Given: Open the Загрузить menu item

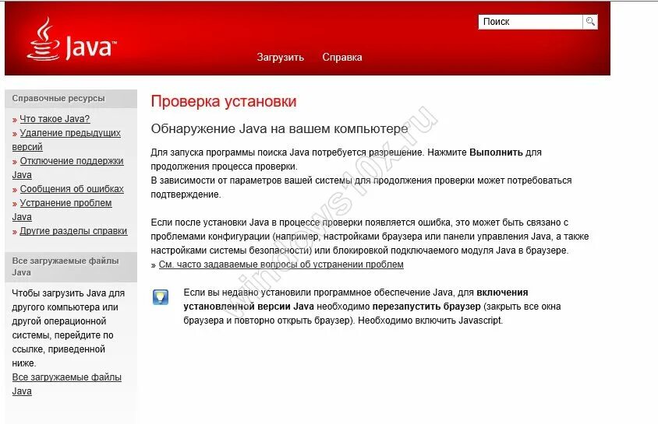Looking at the screenshot, I should click(x=281, y=58).
